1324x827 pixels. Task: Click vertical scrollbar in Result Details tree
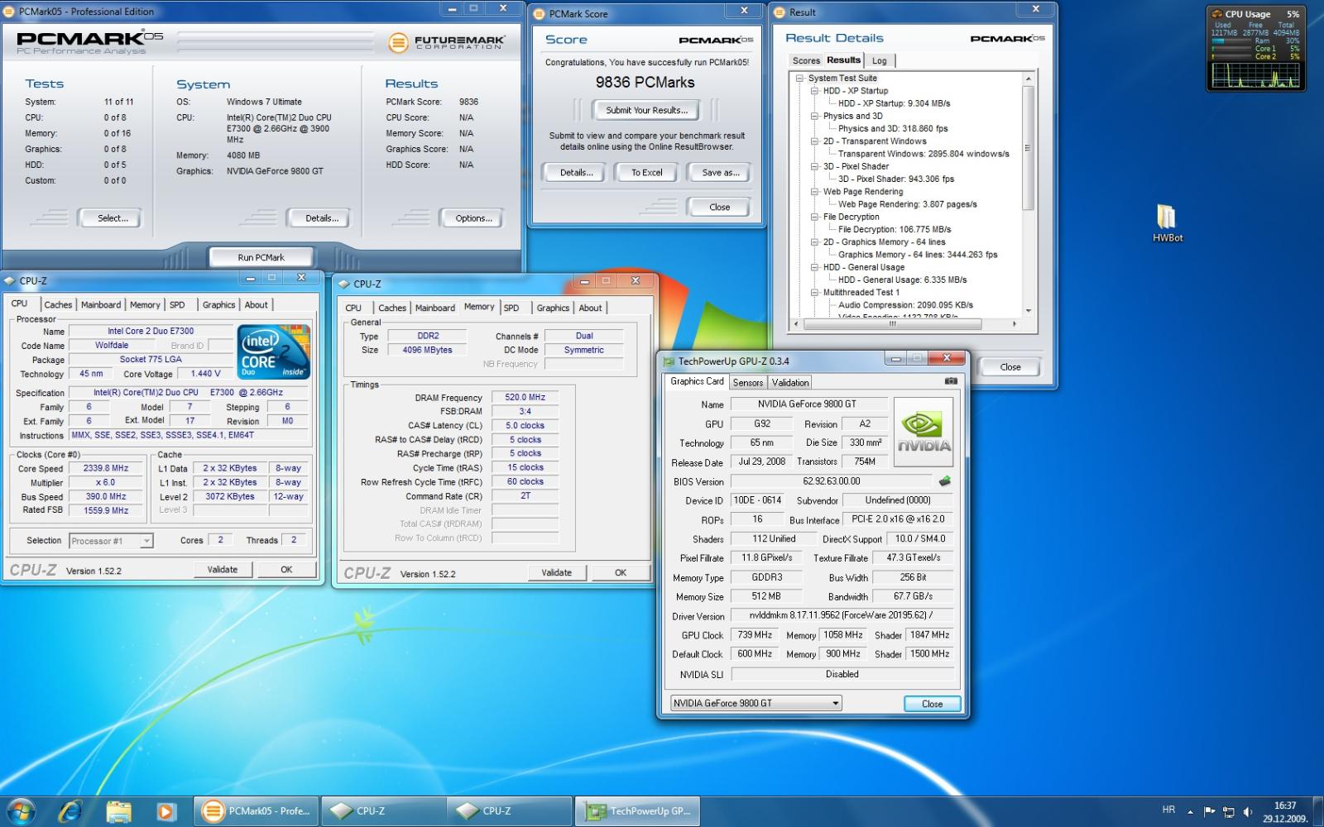1029,147
